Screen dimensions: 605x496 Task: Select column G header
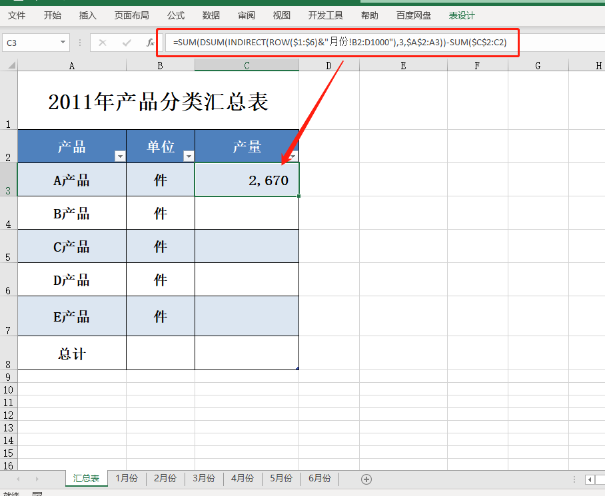(x=538, y=65)
